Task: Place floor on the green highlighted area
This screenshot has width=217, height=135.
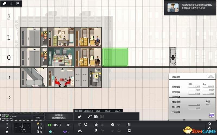Action: 115,57
